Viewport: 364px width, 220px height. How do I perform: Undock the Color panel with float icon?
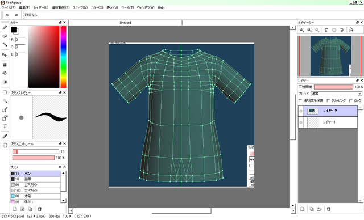coord(60,23)
